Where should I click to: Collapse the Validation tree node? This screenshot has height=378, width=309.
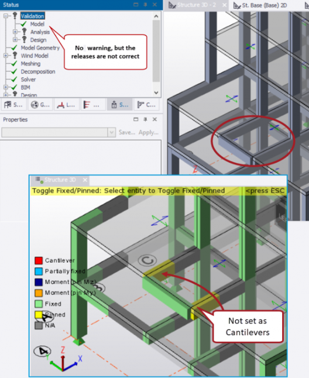tap(5, 16)
